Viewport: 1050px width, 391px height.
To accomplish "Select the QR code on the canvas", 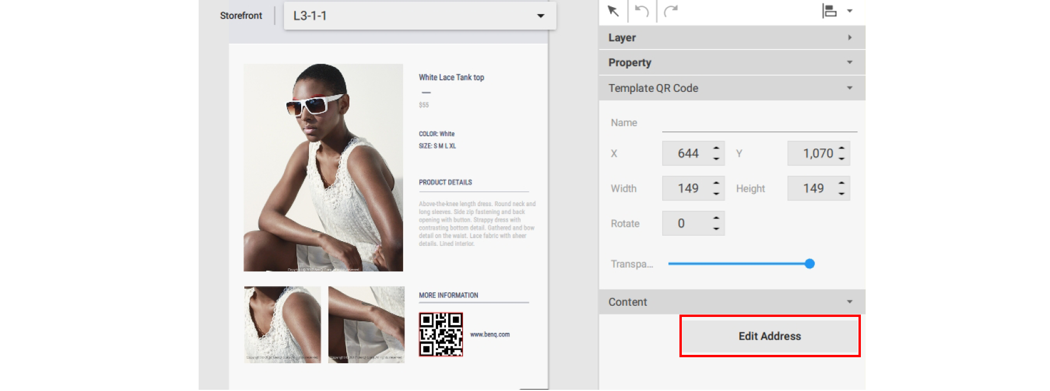I will pos(441,335).
